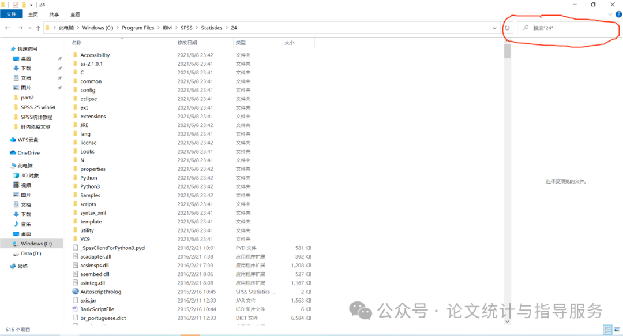Select the Python3 folder icon
The image size is (623, 336).
(75, 186)
